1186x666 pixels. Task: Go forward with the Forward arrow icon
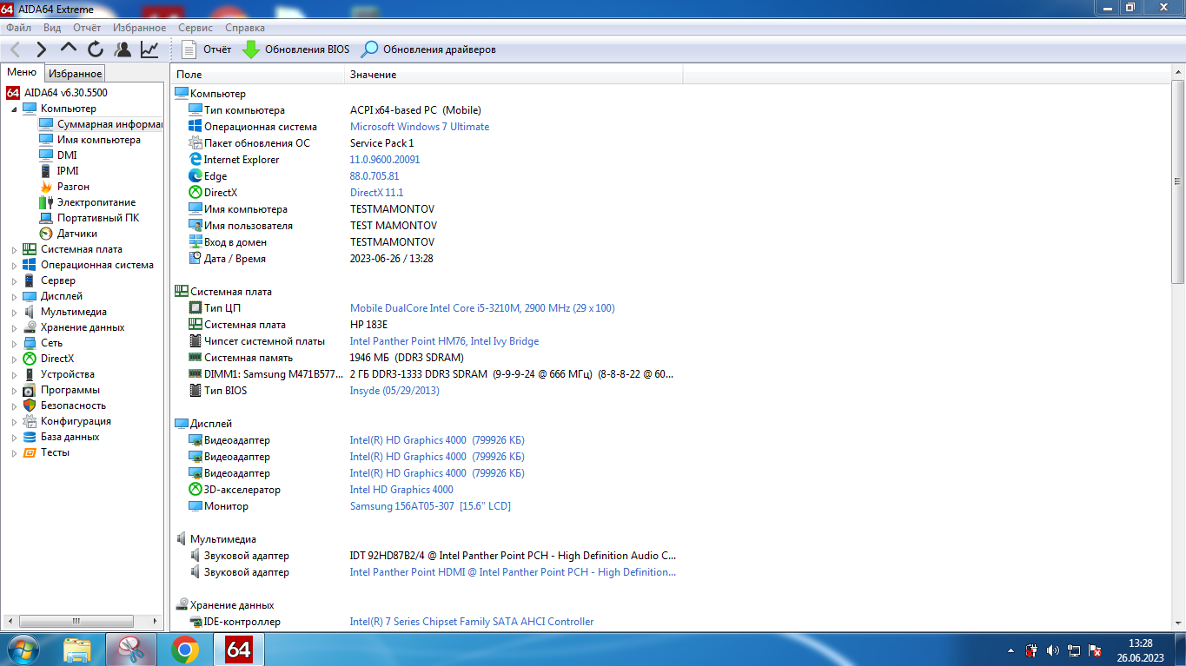[42, 49]
